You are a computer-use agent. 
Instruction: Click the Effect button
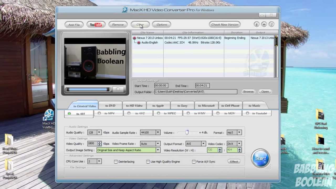click(234, 161)
